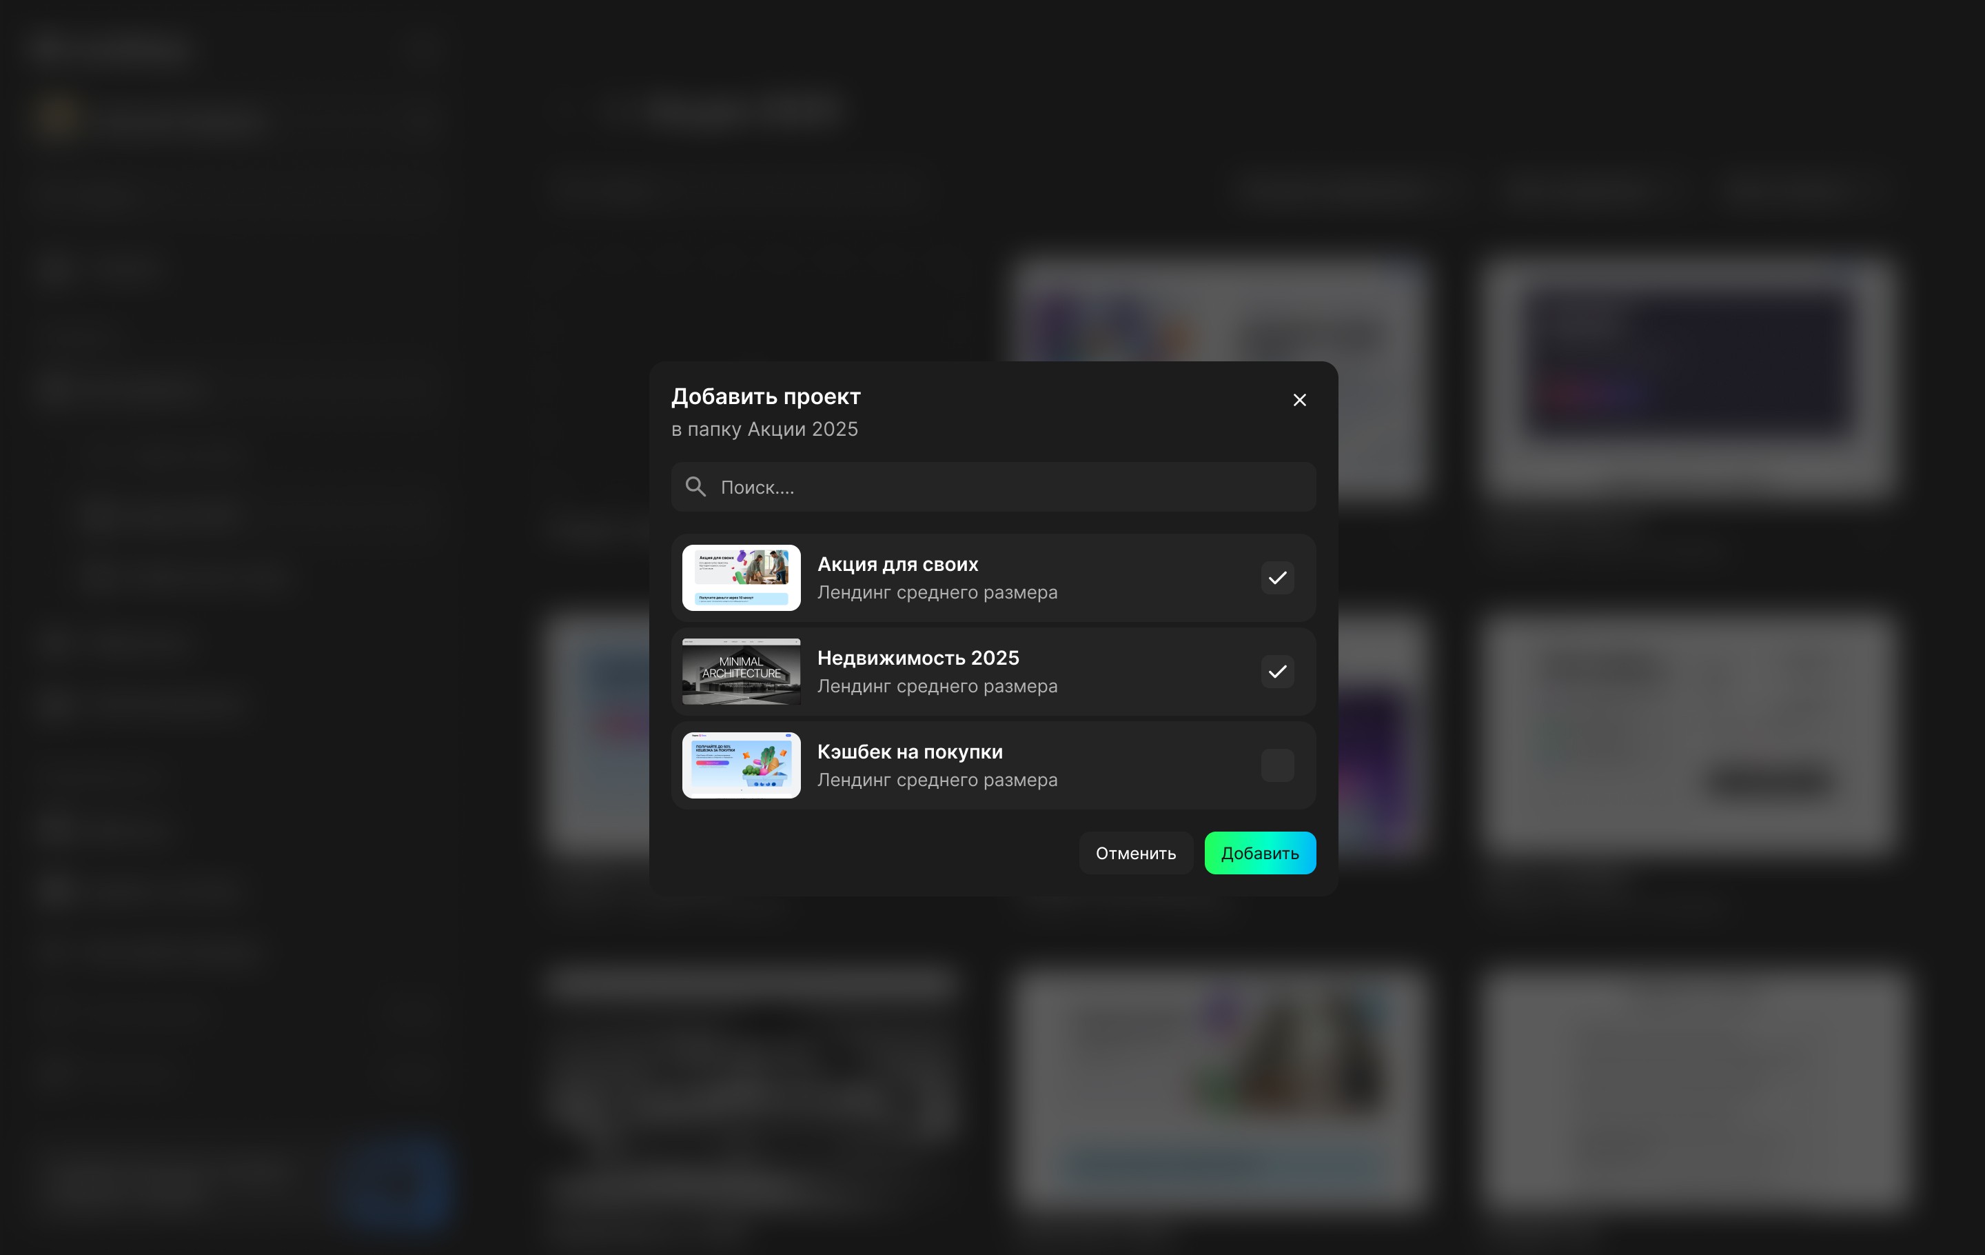The width and height of the screenshot is (1985, 1255).
Task: Click the Акция для своих thumbnail
Action: point(741,577)
